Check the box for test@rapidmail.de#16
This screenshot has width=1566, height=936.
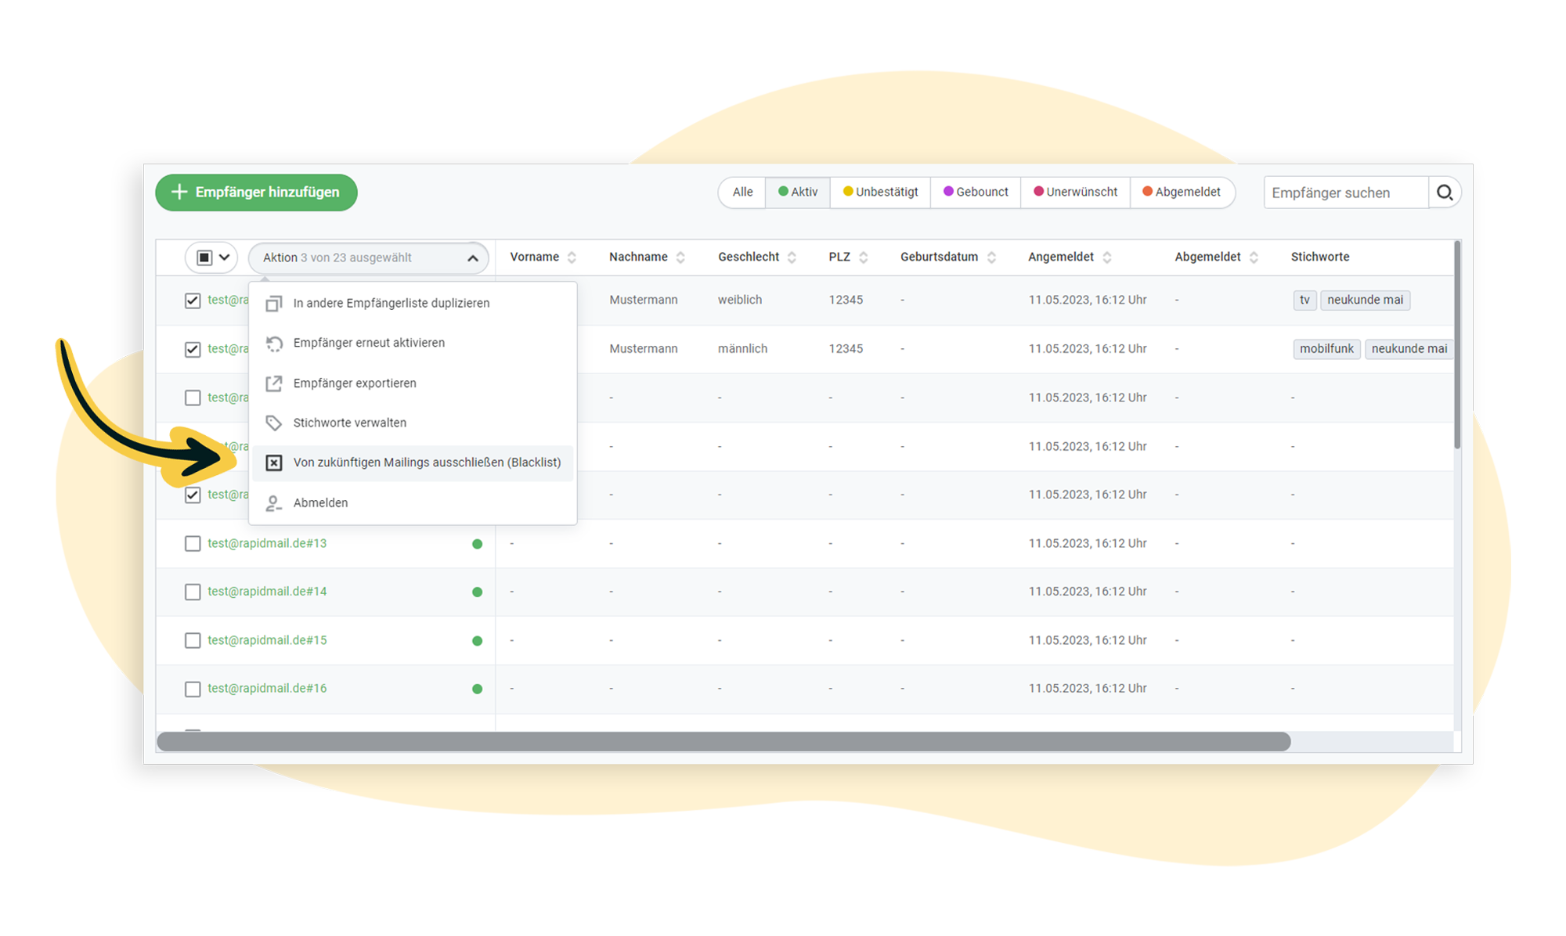(x=193, y=689)
